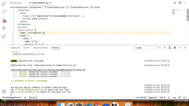Screen dimensions: 189x106
Task: Click the NewProjectForm git branch indicator
Action: click(12, 97)
